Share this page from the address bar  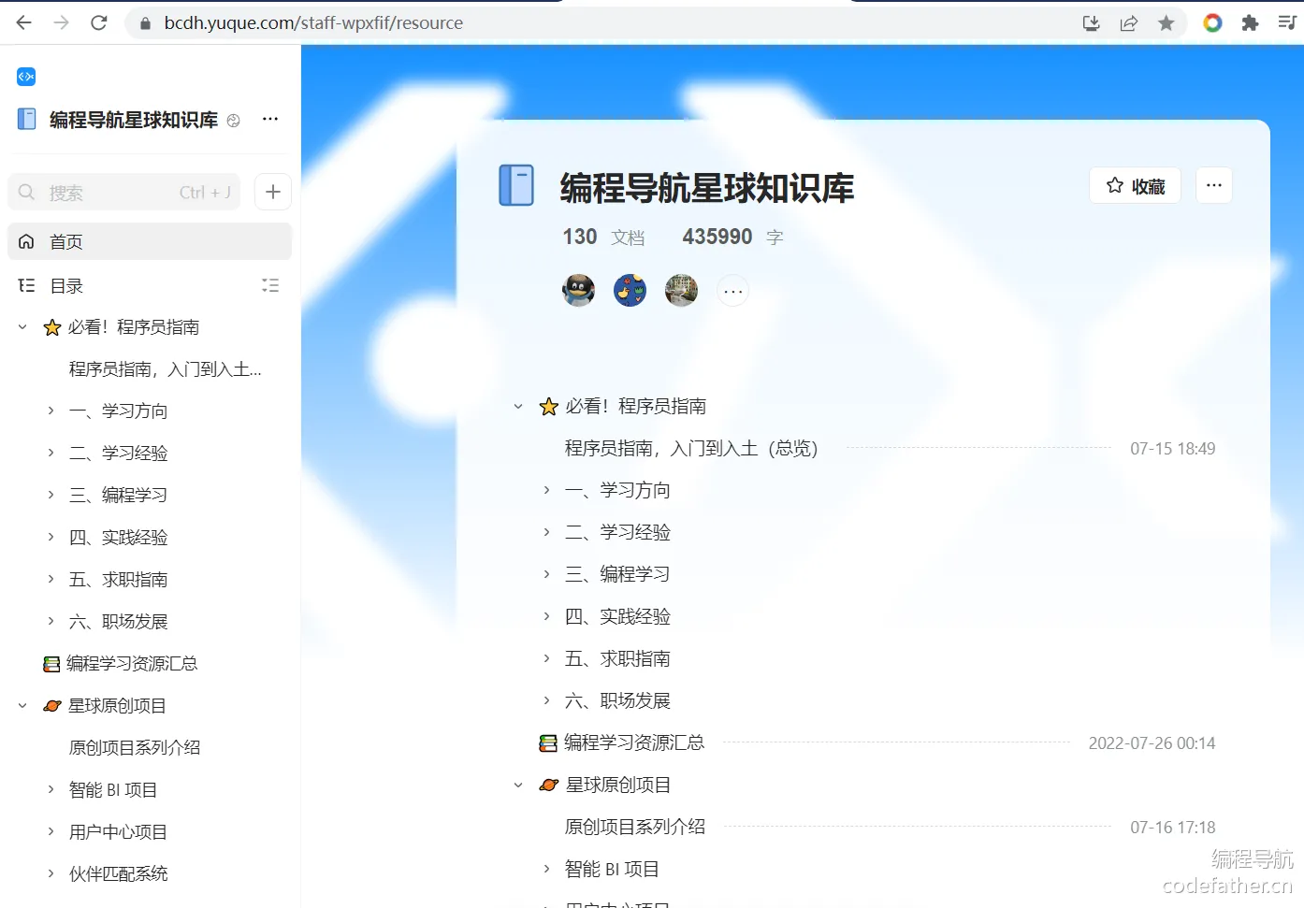pos(1129,23)
